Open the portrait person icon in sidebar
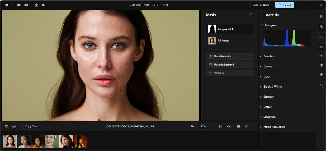Image resolution: width=326 pixels, height=151 pixels. (321, 56)
